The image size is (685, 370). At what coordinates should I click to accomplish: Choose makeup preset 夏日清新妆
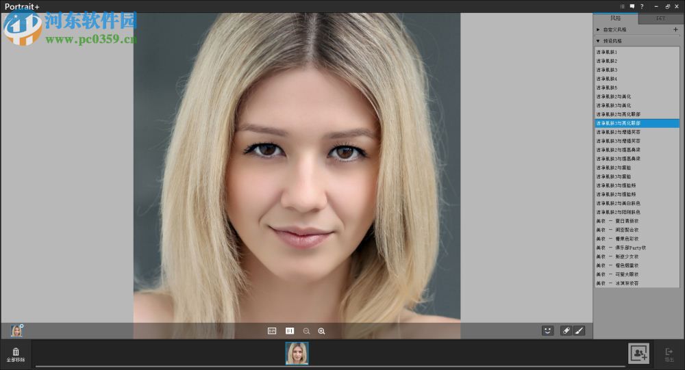pos(637,221)
